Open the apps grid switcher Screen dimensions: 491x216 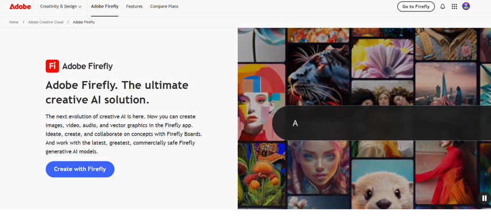pyautogui.click(x=454, y=6)
